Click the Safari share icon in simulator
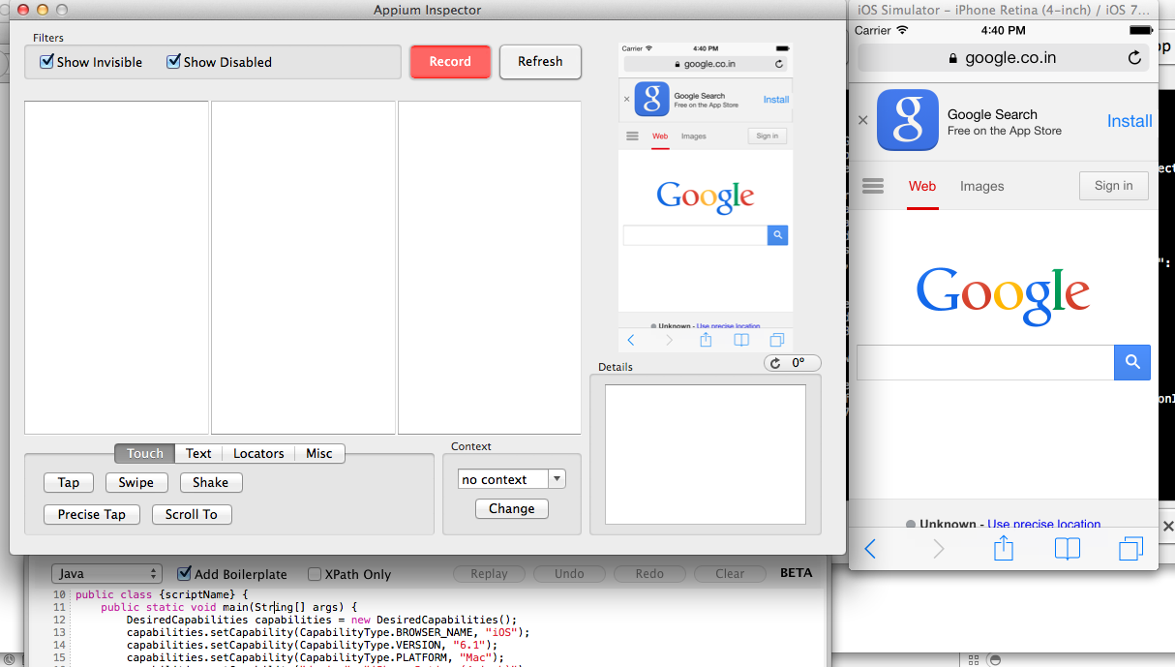Screen dimensions: 1175x667 coord(1004,548)
